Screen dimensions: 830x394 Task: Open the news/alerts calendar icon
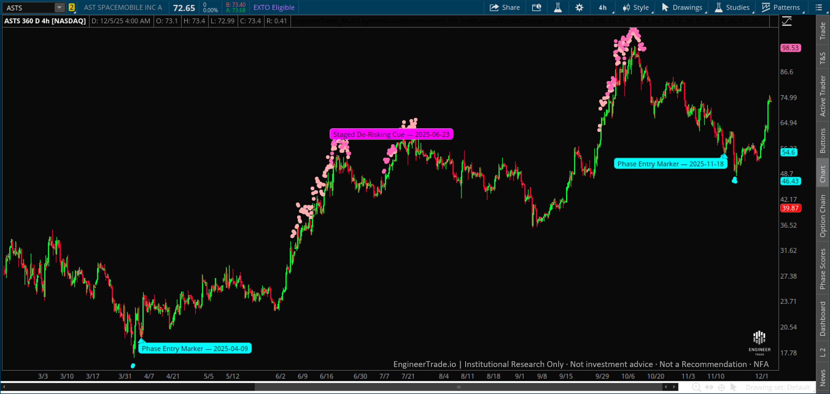[537, 7]
